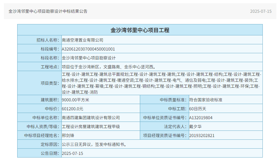Click the winning bid price 601200.0元
280x162 pixels.
pos(72,109)
